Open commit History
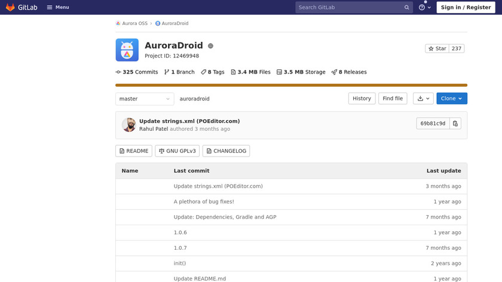Image resolution: width=502 pixels, height=282 pixels. [x=362, y=99]
